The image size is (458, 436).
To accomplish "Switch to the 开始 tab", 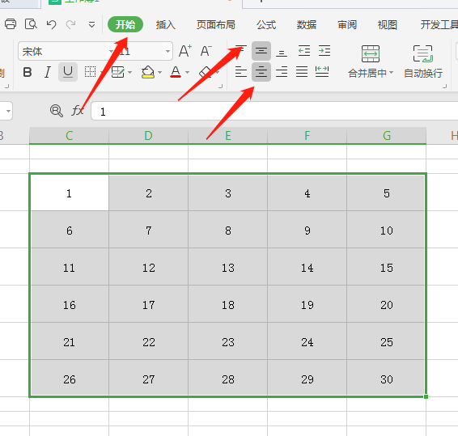I will pos(125,25).
